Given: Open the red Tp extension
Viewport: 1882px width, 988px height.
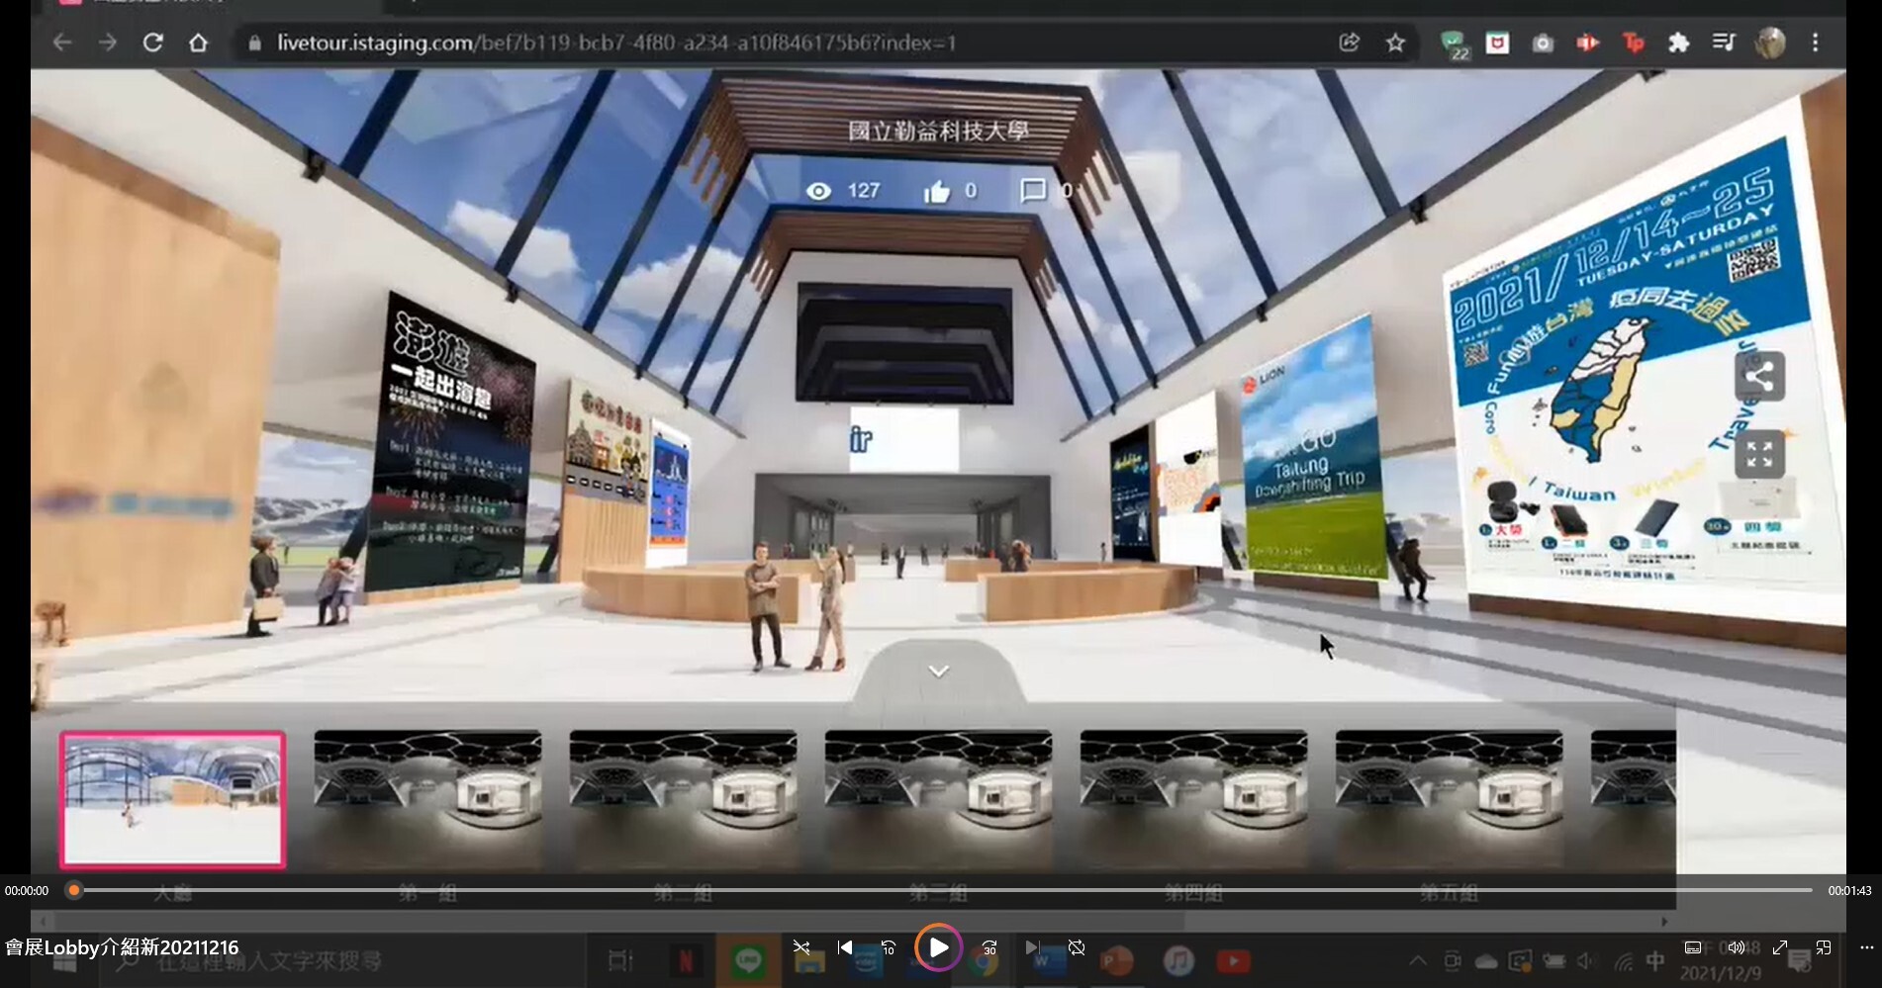Looking at the screenshot, I should click(x=1634, y=43).
